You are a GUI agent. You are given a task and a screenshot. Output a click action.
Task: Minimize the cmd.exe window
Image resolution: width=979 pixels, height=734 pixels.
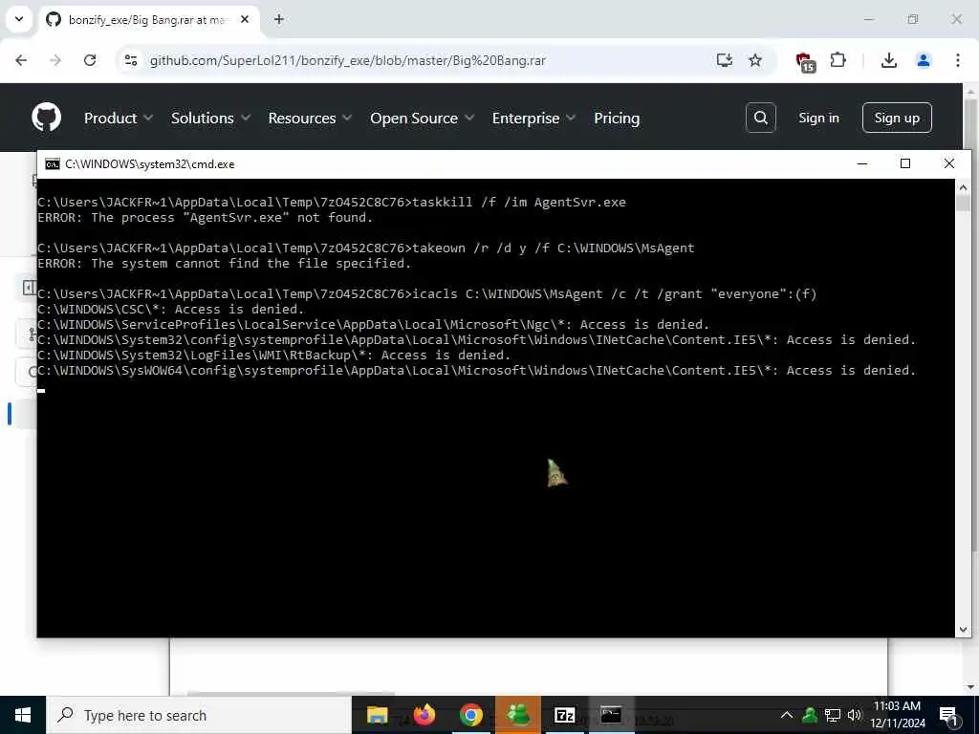click(x=862, y=164)
